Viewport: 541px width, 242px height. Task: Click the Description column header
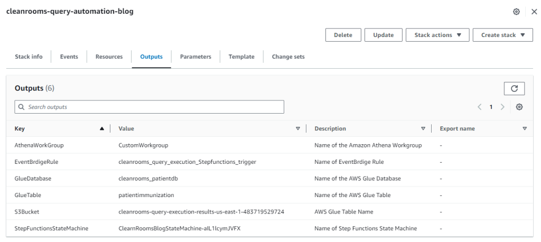(x=330, y=128)
